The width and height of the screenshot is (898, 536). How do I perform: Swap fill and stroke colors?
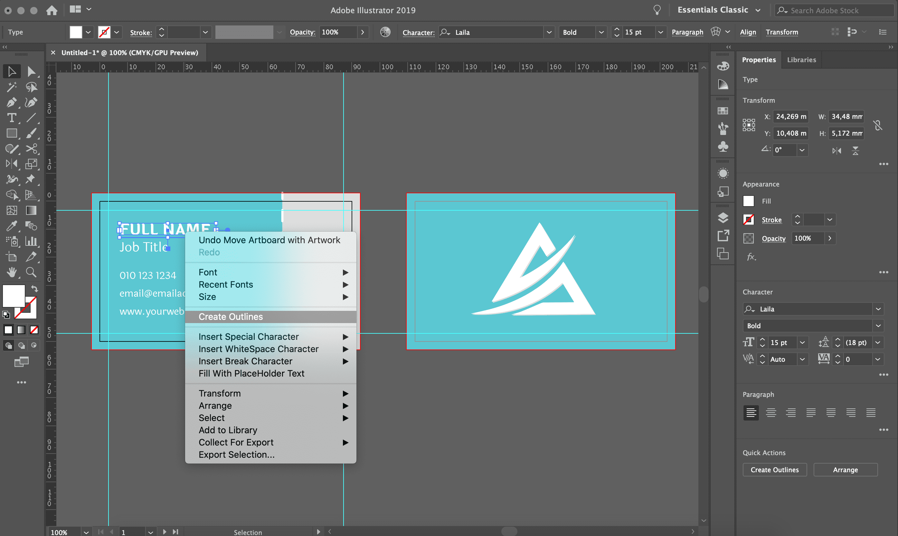pyautogui.click(x=34, y=289)
